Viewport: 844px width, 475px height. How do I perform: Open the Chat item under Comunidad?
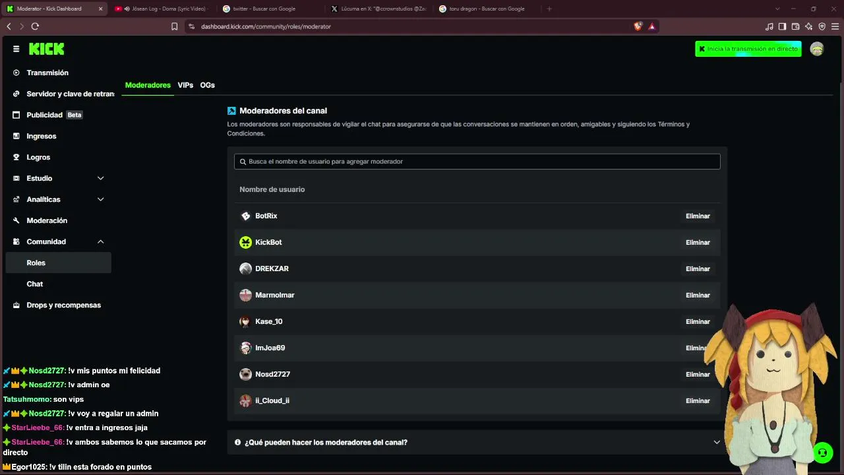(x=35, y=284)
